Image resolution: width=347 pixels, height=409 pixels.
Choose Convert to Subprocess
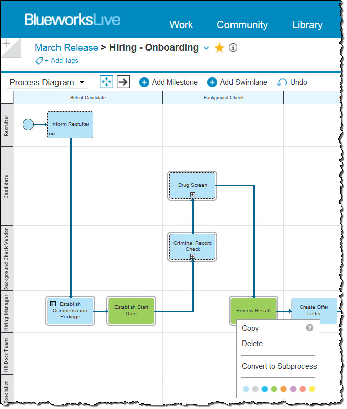pos(279,366)
